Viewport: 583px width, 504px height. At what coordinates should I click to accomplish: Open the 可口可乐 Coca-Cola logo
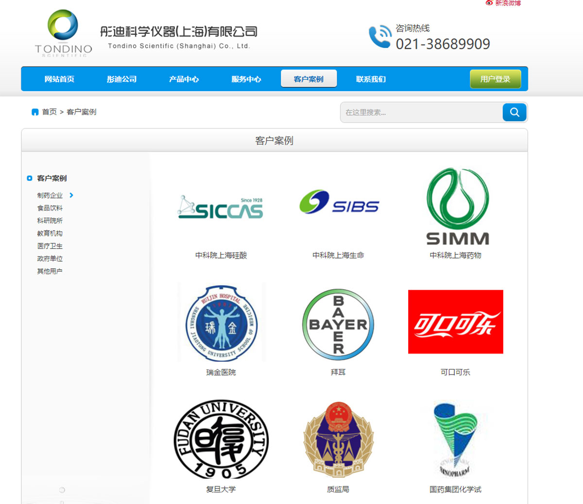(x=455, y=322)
